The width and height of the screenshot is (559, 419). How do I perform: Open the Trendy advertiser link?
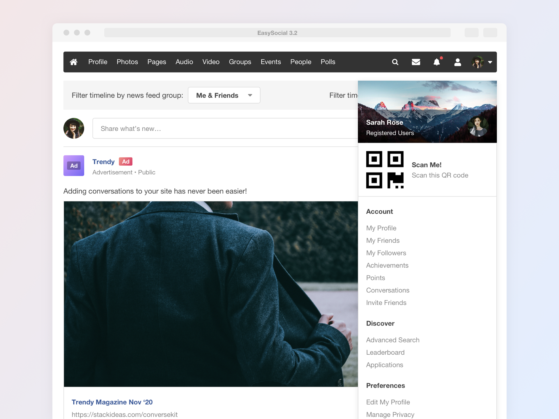(x=103, y=162)
